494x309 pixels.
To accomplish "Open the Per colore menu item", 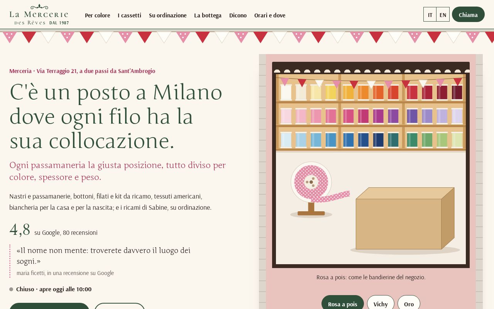I will tap(97, 15).
